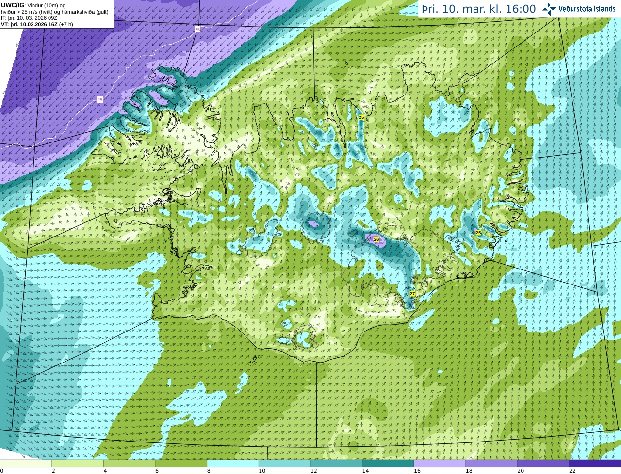The height and width of the screenshot is (474, 621).
Task: Pick the 0–2 m/s cream legend swatch
Action: point(26,463)
